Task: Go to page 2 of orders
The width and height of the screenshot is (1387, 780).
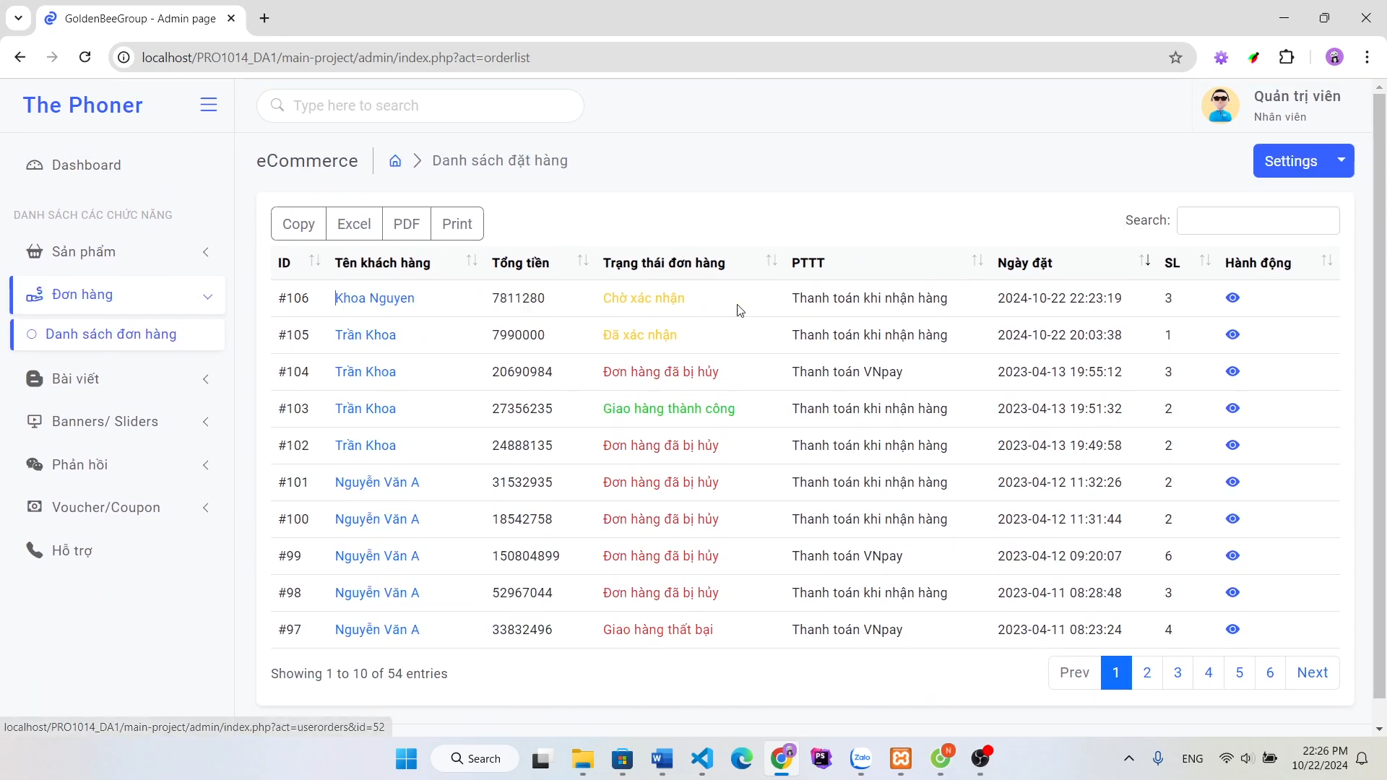Action: tap(1146, 673)
